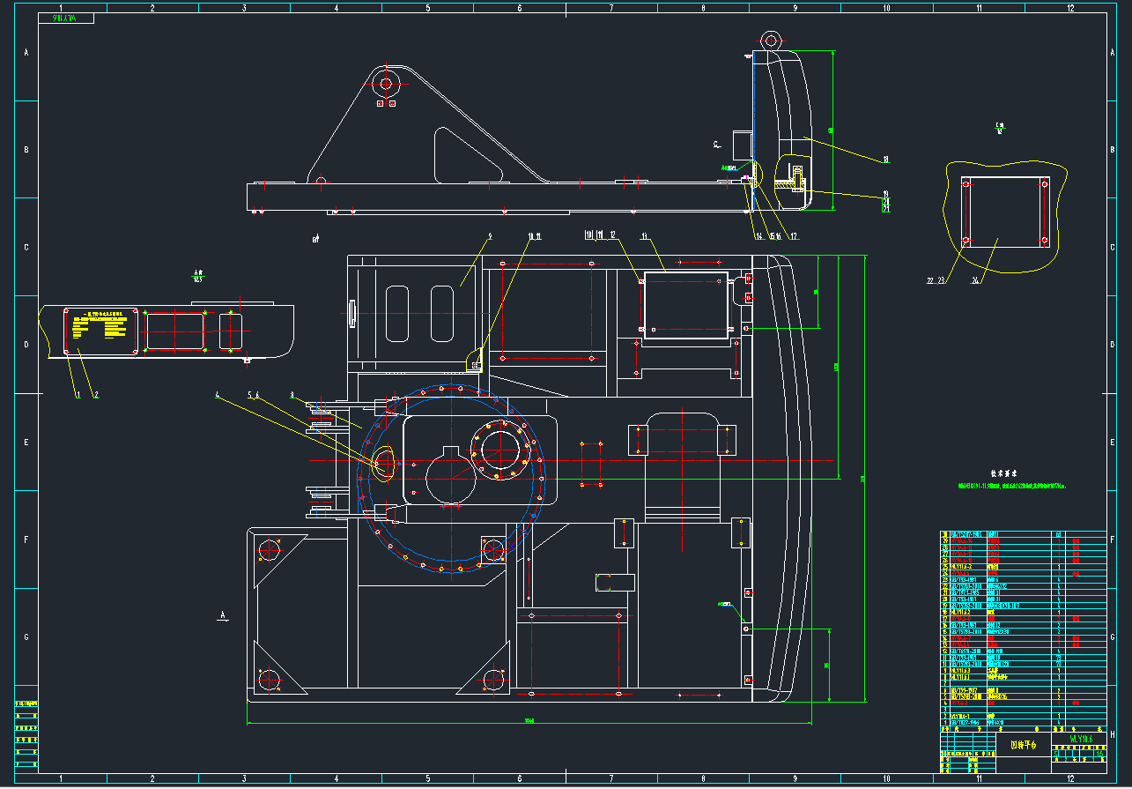Click zone letter B in the left margin
The height and width of the screenshot is (789, 1132).
(26, 150)
